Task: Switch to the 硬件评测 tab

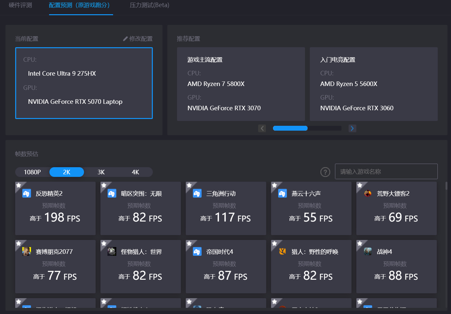Action: pos(20,5)
